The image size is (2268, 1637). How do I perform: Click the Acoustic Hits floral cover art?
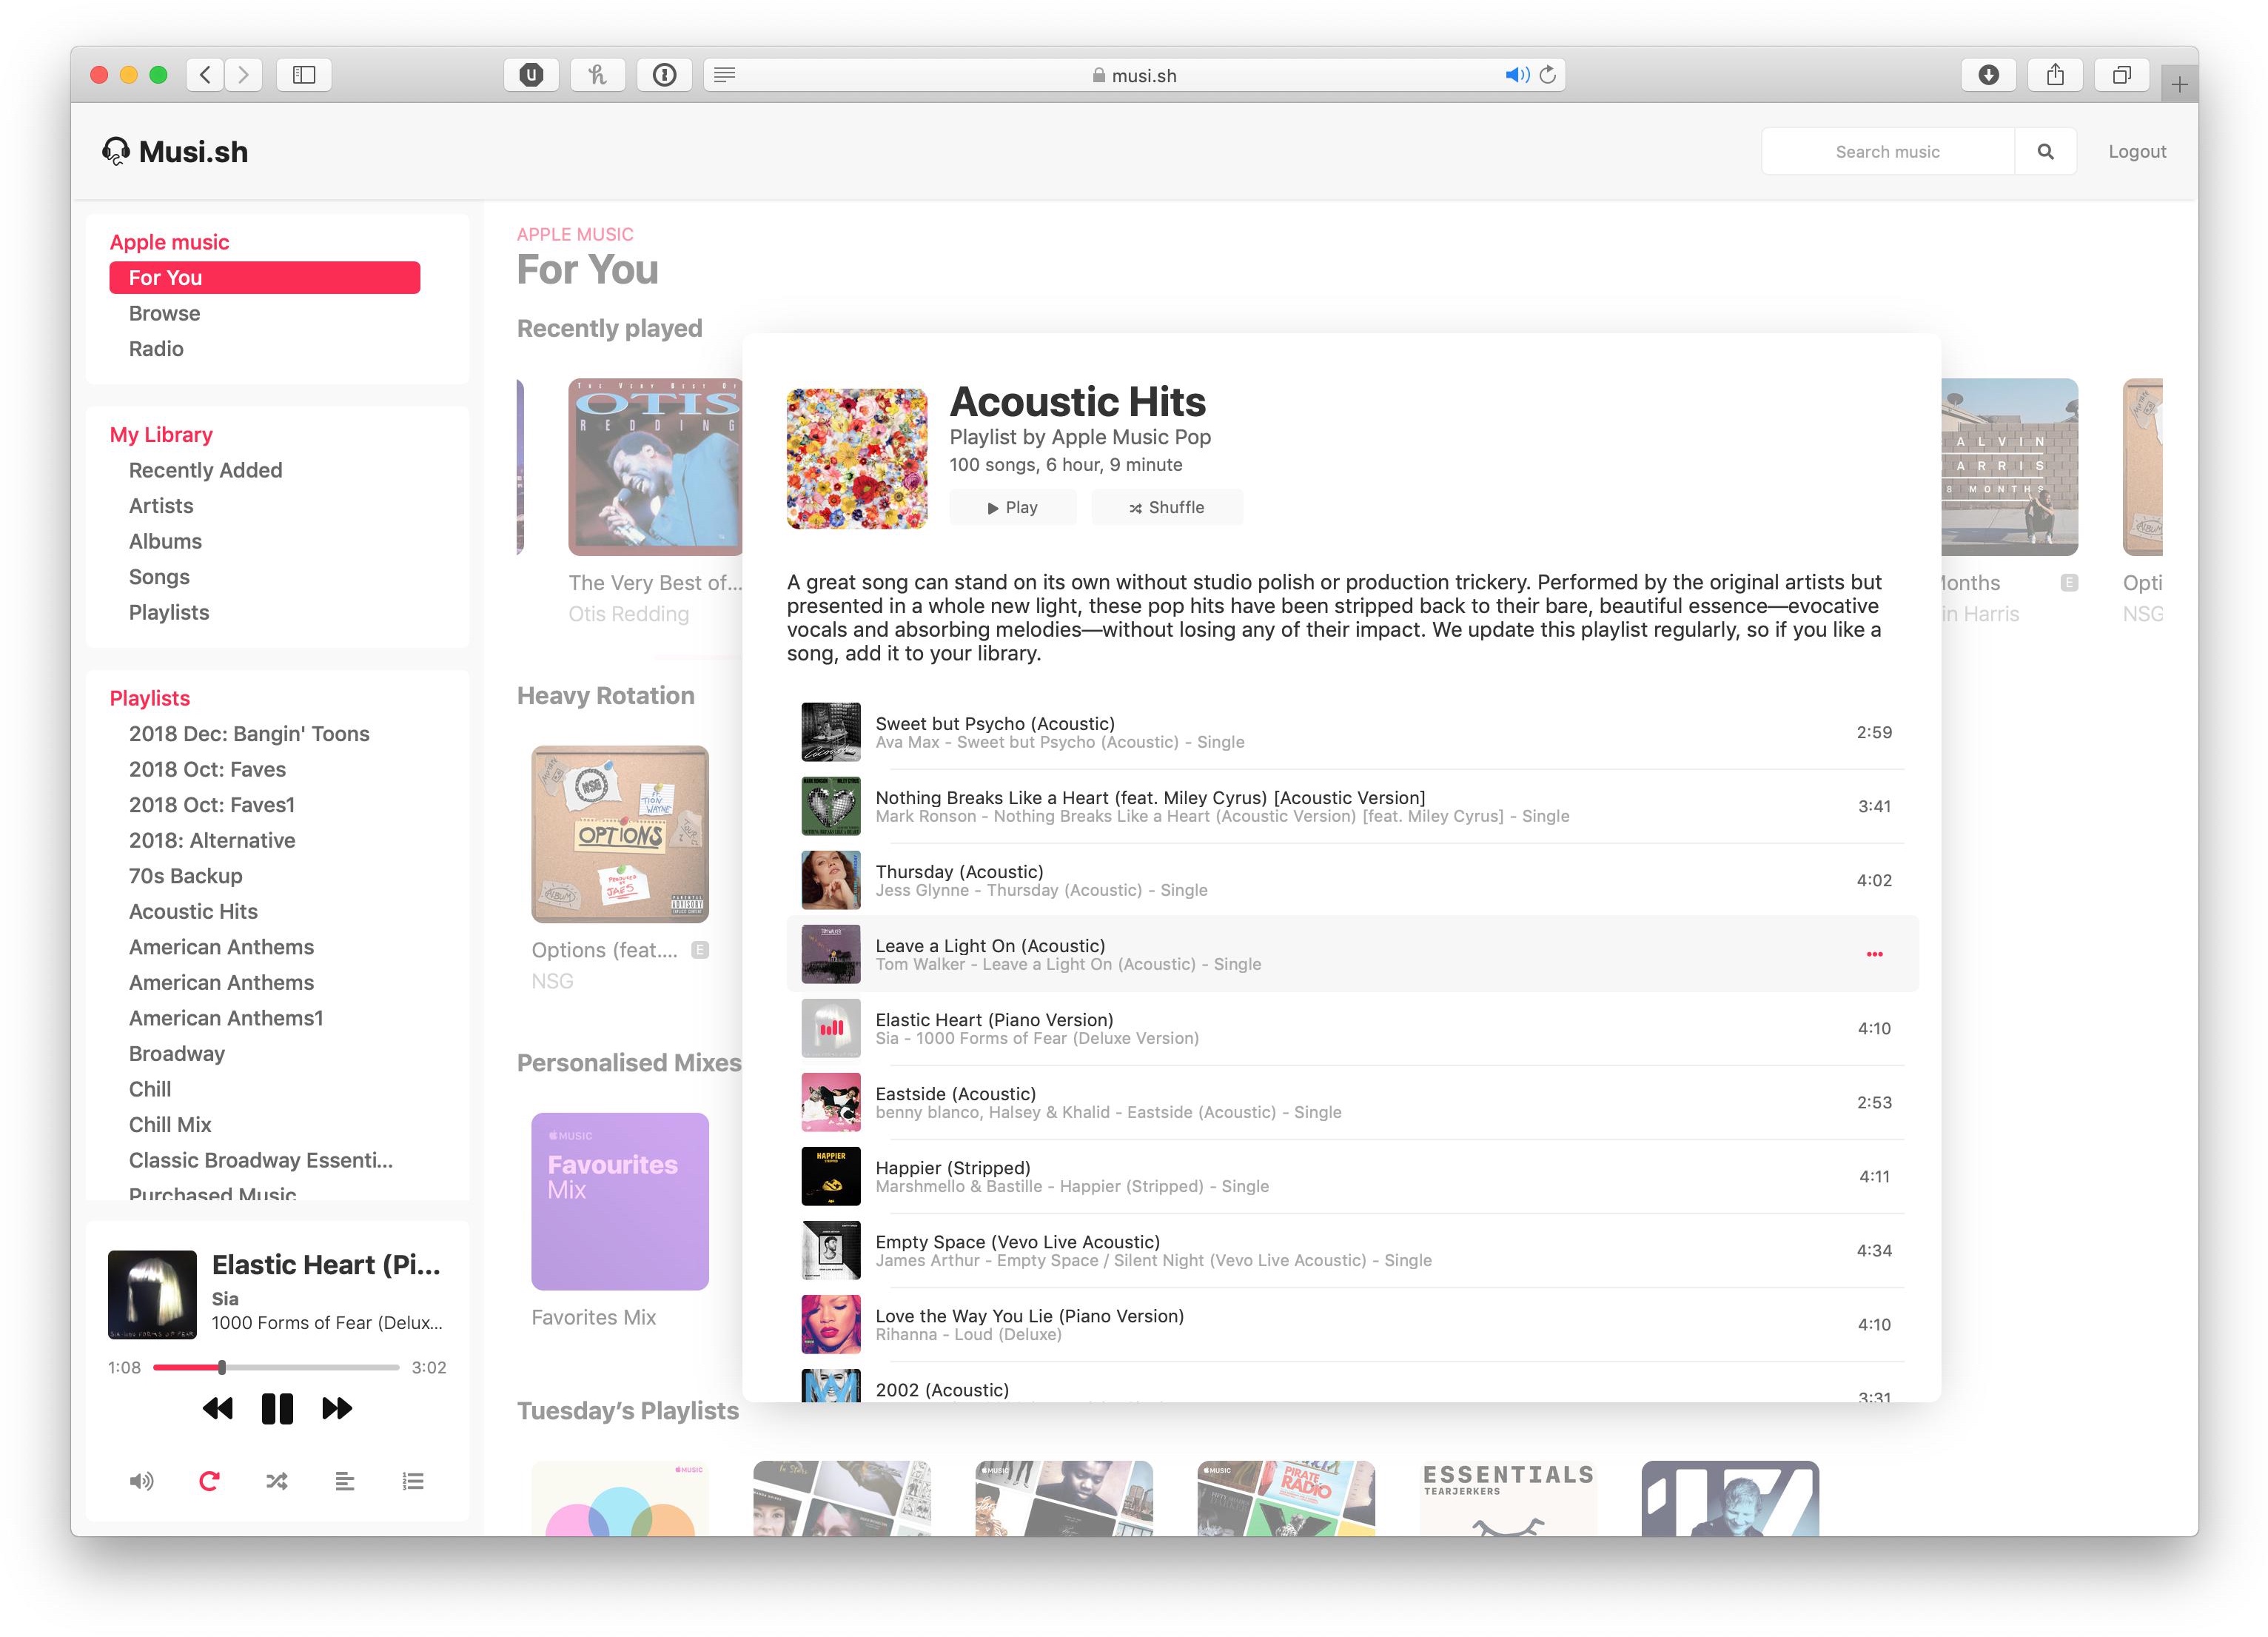pyautogui.click(x=857, y=459)
